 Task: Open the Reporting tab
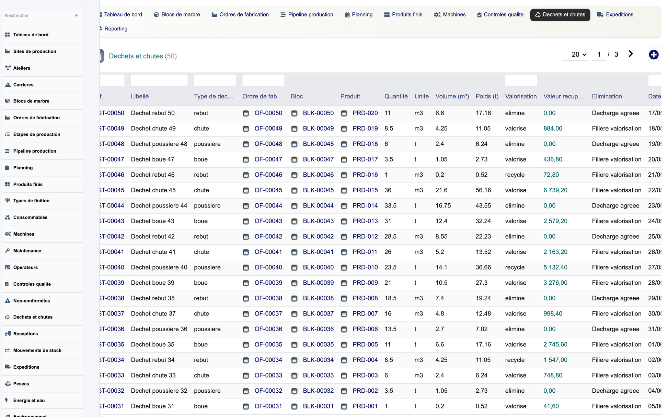tap(114, 28)
